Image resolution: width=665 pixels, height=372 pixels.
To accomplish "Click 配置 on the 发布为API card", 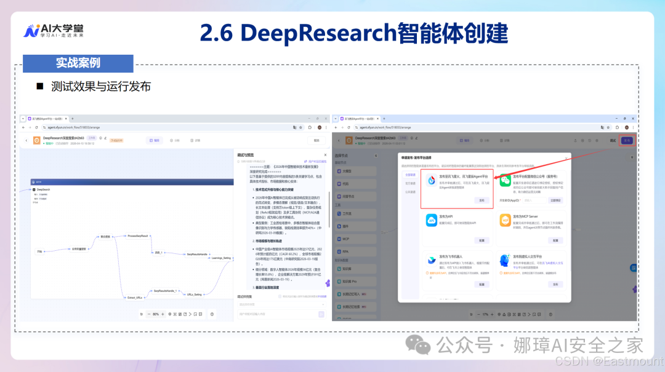I will [482, 240].
